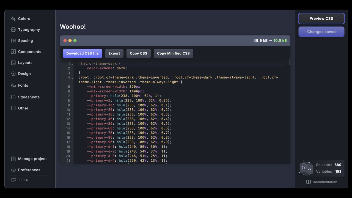
Task: Click the color-scheme: dark; code line
Action: tap(107, 68)
